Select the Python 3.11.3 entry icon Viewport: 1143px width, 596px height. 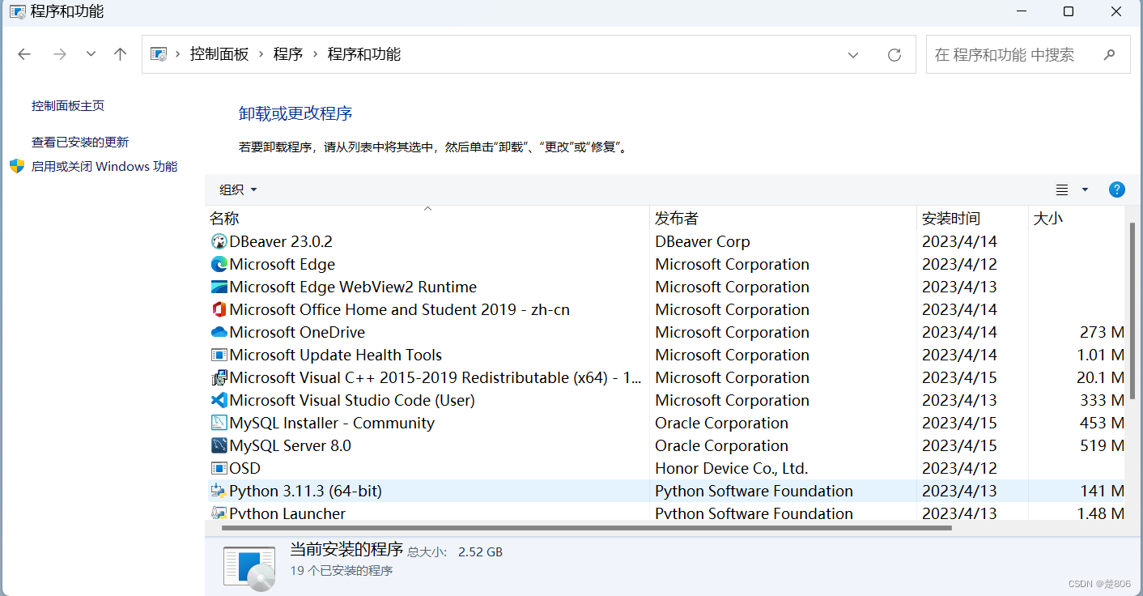pyautogui.click(x=219, y=491)
